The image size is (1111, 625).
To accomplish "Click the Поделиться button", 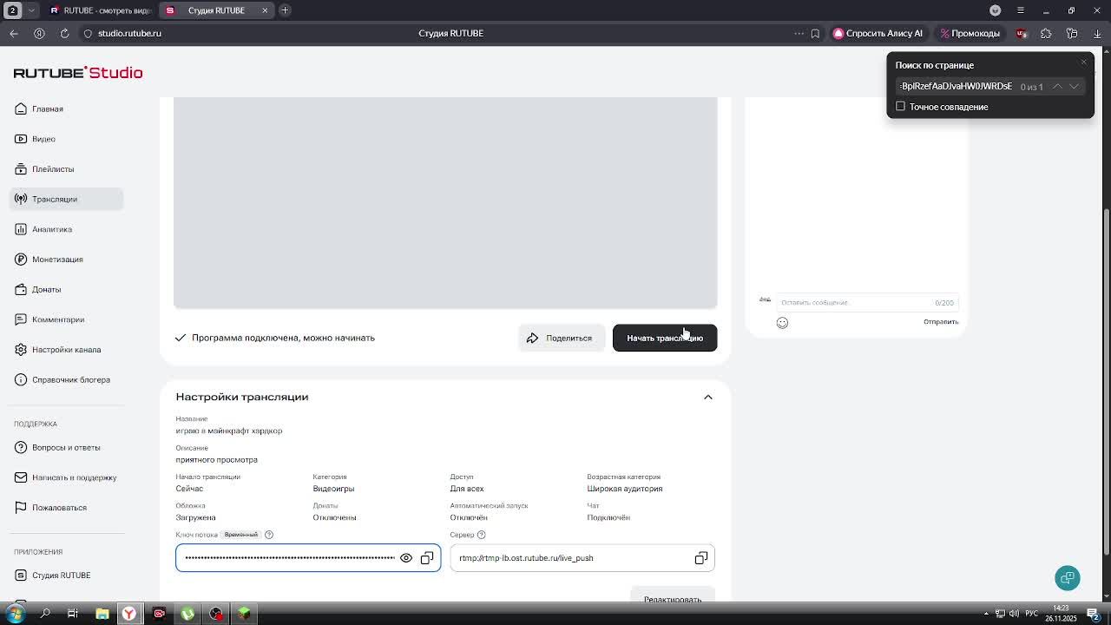I will (562, 338).
